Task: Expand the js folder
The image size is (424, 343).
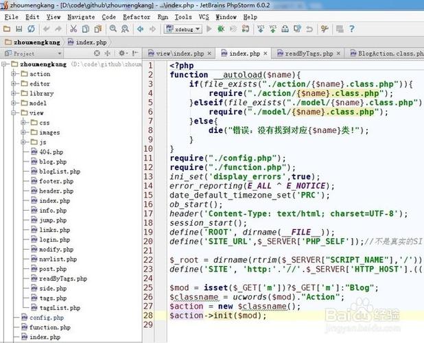Action: (x=23, y=142)
